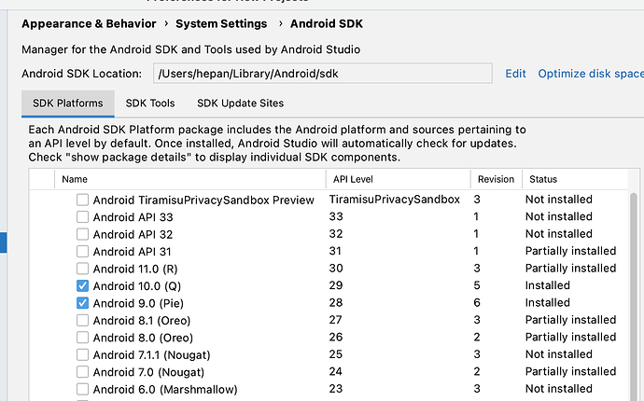Check the Android API 33 checkbox
The image size is (644, 401).
click(83, 217)
